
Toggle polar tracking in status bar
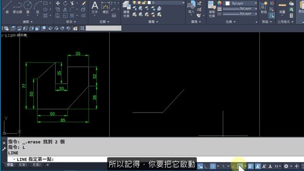(x=213, y=166)
